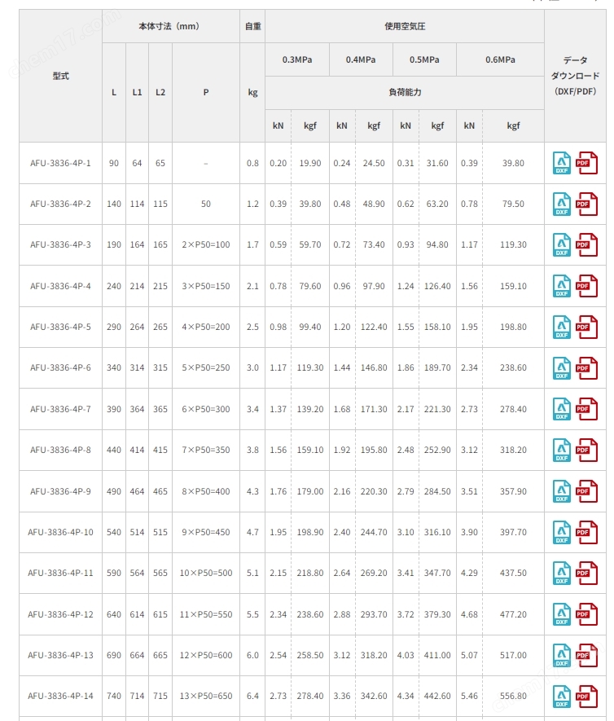The width and height of the screenshot is (614, 721).
Task: Select model name AFU-3836-4P-11
Action: 60,573
